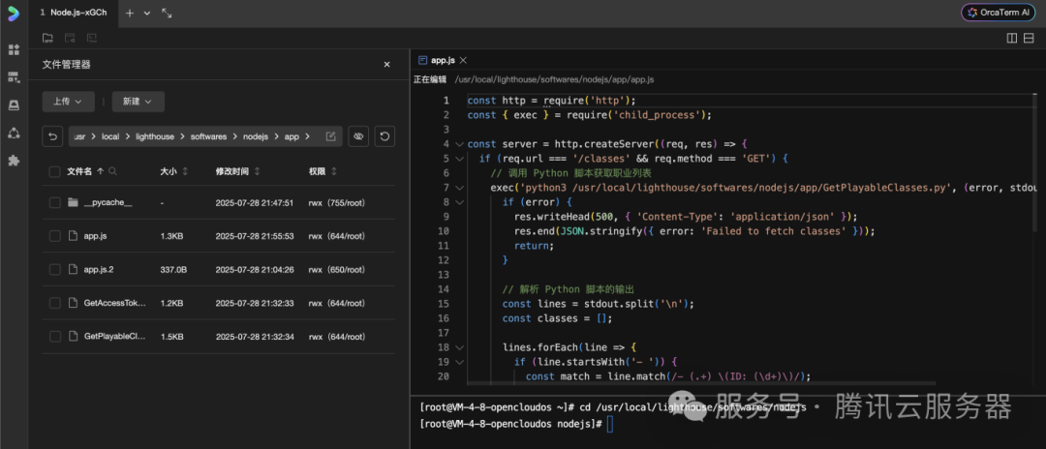The height and width of the screenshot is (449, 1046).
Task: Open the GetAccessTok... file
Action: click(x=114, y=303)
